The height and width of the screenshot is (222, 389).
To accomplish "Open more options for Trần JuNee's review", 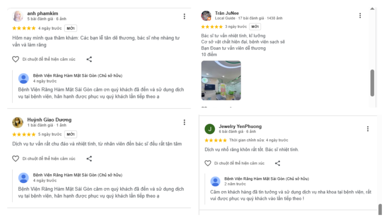I will click(360, 16).
